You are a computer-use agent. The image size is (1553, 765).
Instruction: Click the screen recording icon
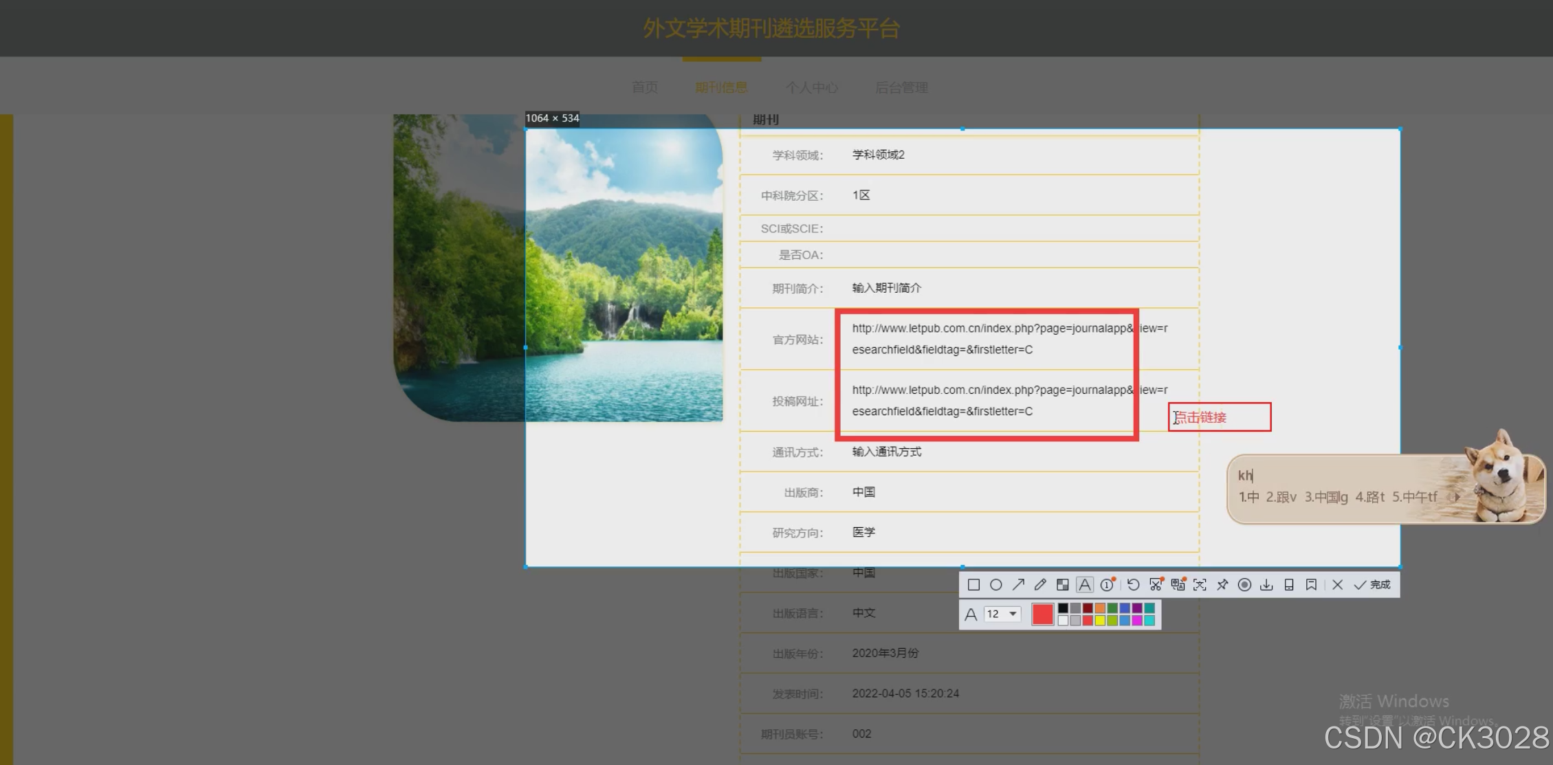click(x=1244, y=585)
